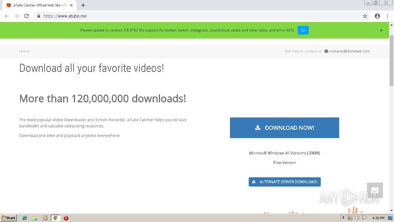Click the Show desktop icon beside the clock
394x222 pixels.
click(390, 218)
